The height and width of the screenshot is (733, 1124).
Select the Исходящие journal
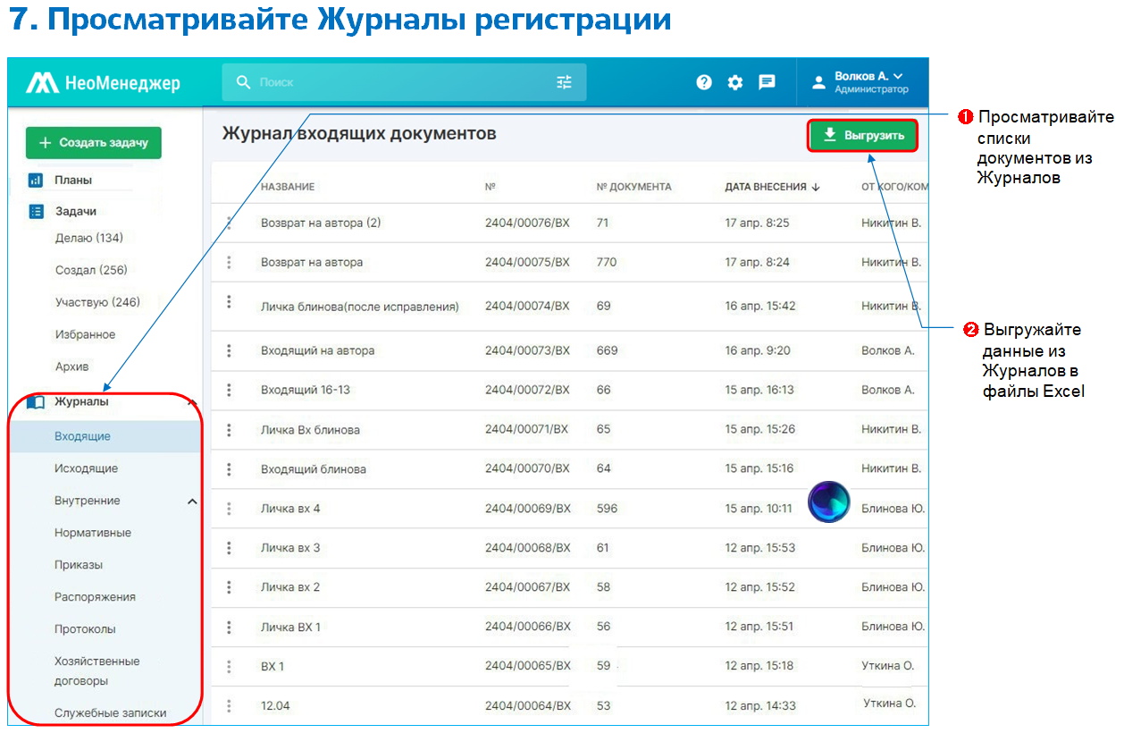[x=86, y=468]
